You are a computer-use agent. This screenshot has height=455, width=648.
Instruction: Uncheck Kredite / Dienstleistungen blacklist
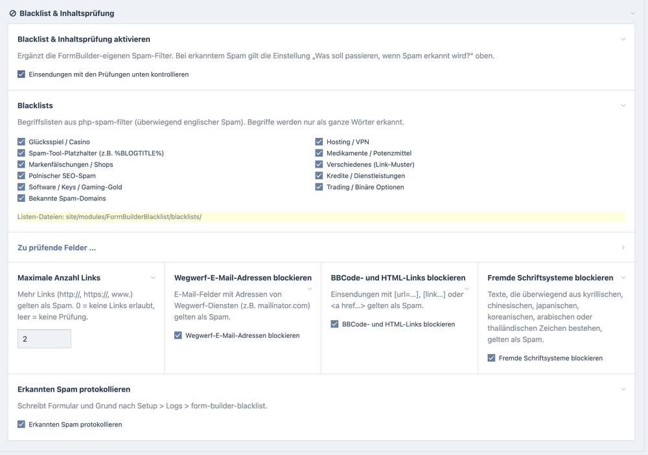(x=319, y=175)
